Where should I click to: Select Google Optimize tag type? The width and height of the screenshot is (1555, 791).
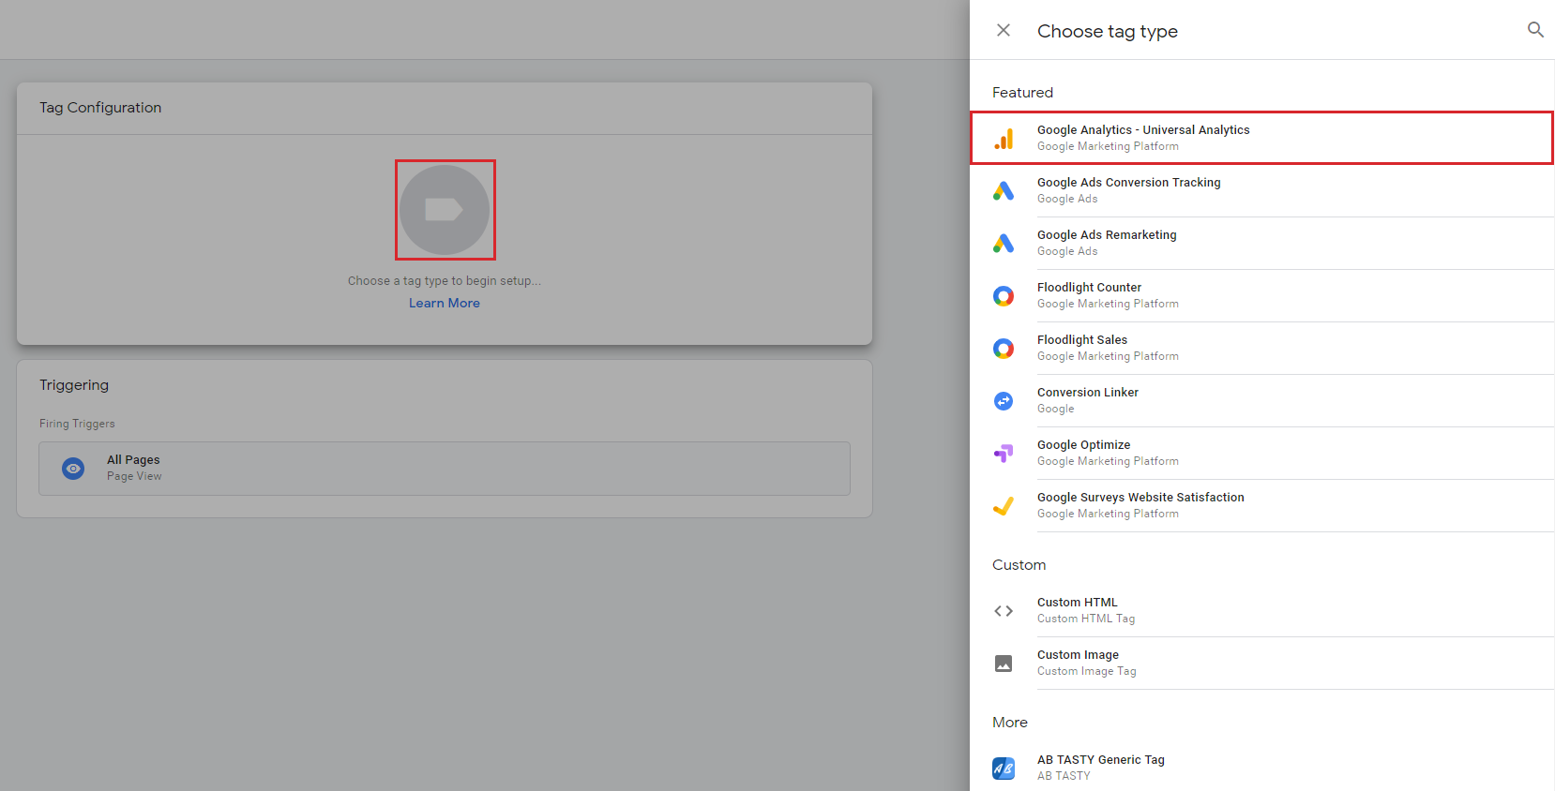(x=1261, y=454)
